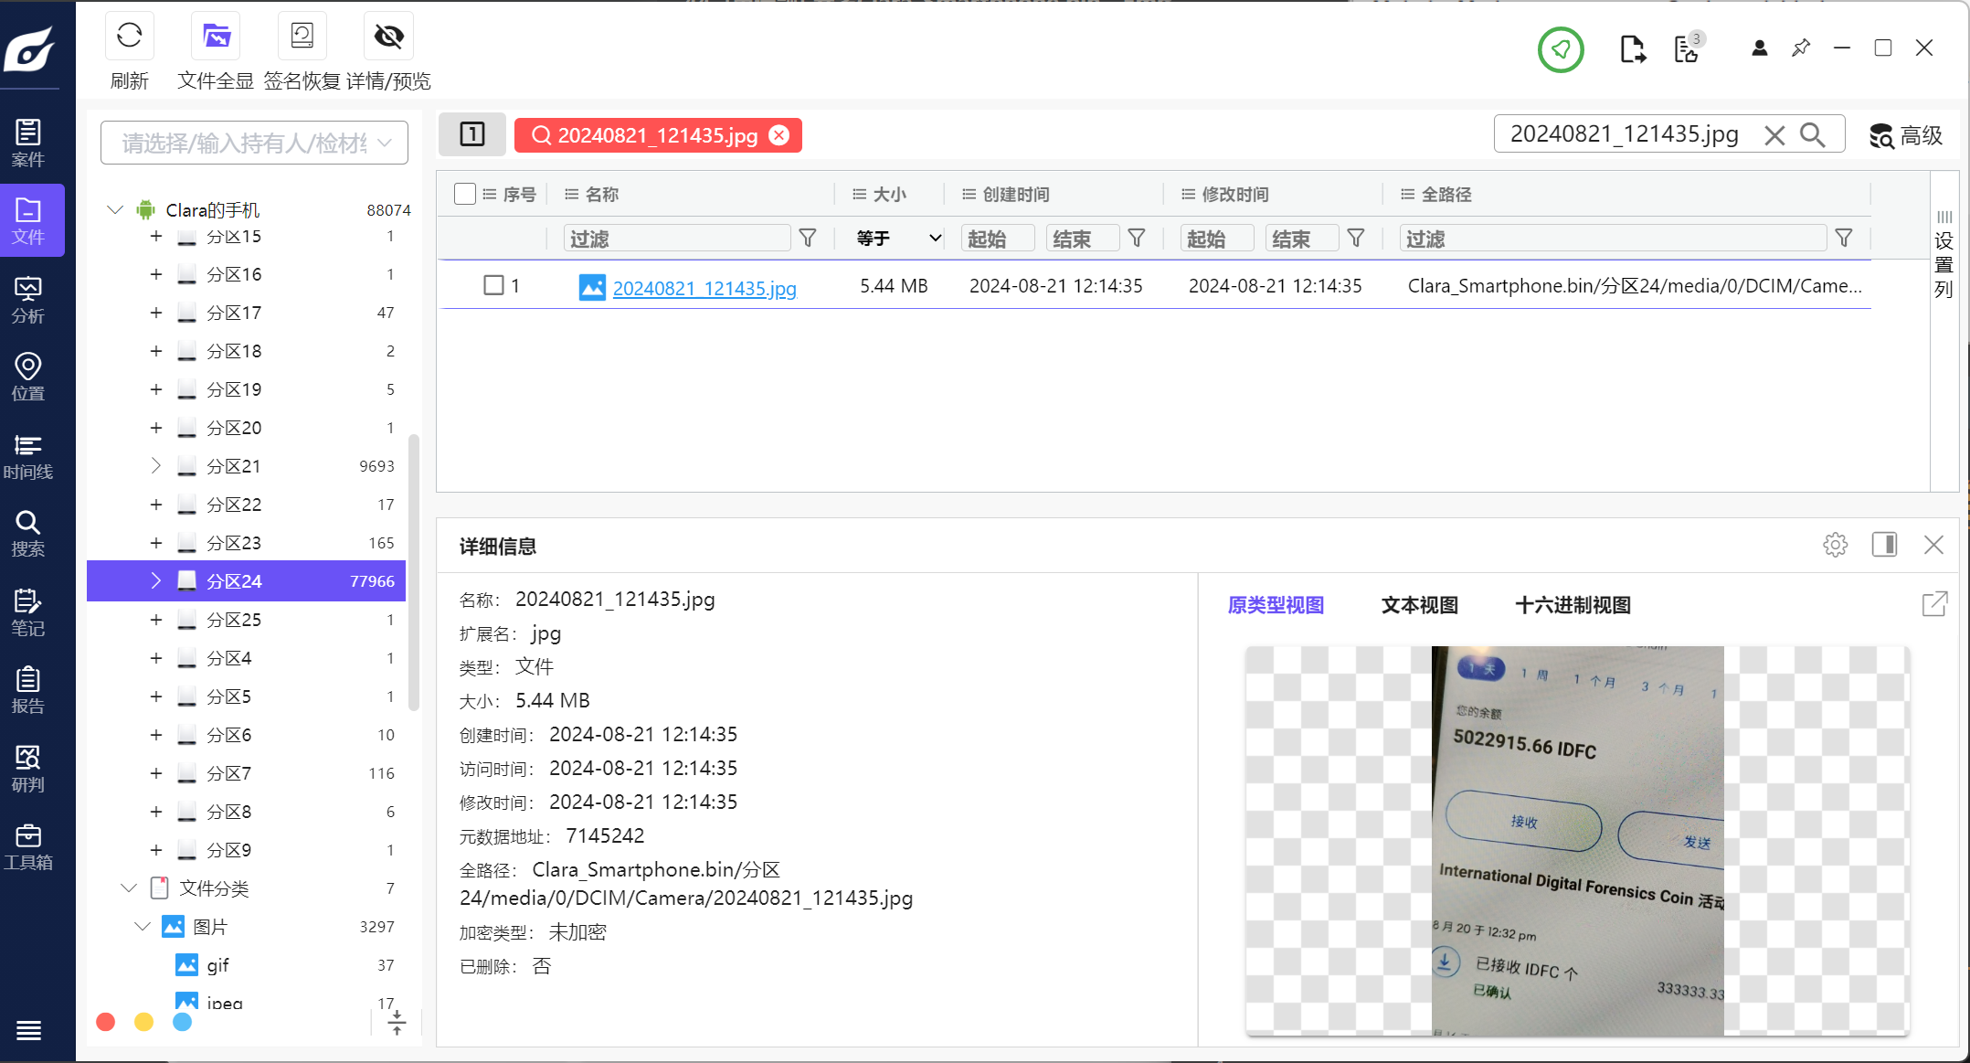This screenshot has width=1970, height=1063.
Task: Open 签名恢复 signature recovery tool
Action: tap(302, 37)
